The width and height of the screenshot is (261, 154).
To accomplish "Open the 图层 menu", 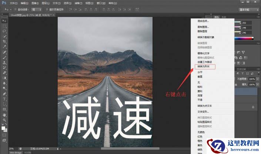I will click(x=46, y=3).
